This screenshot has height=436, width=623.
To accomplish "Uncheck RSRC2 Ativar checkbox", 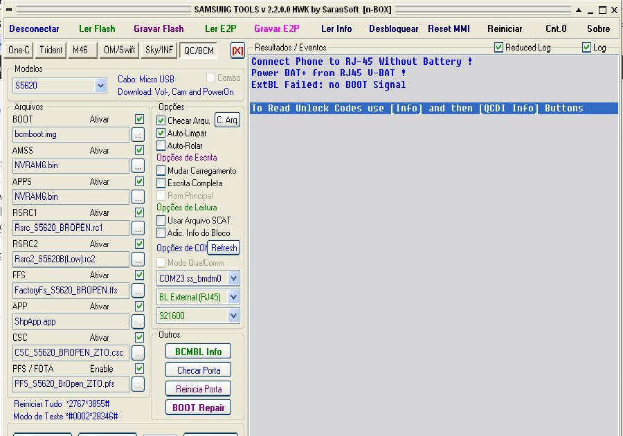I will tap(139, 244).
